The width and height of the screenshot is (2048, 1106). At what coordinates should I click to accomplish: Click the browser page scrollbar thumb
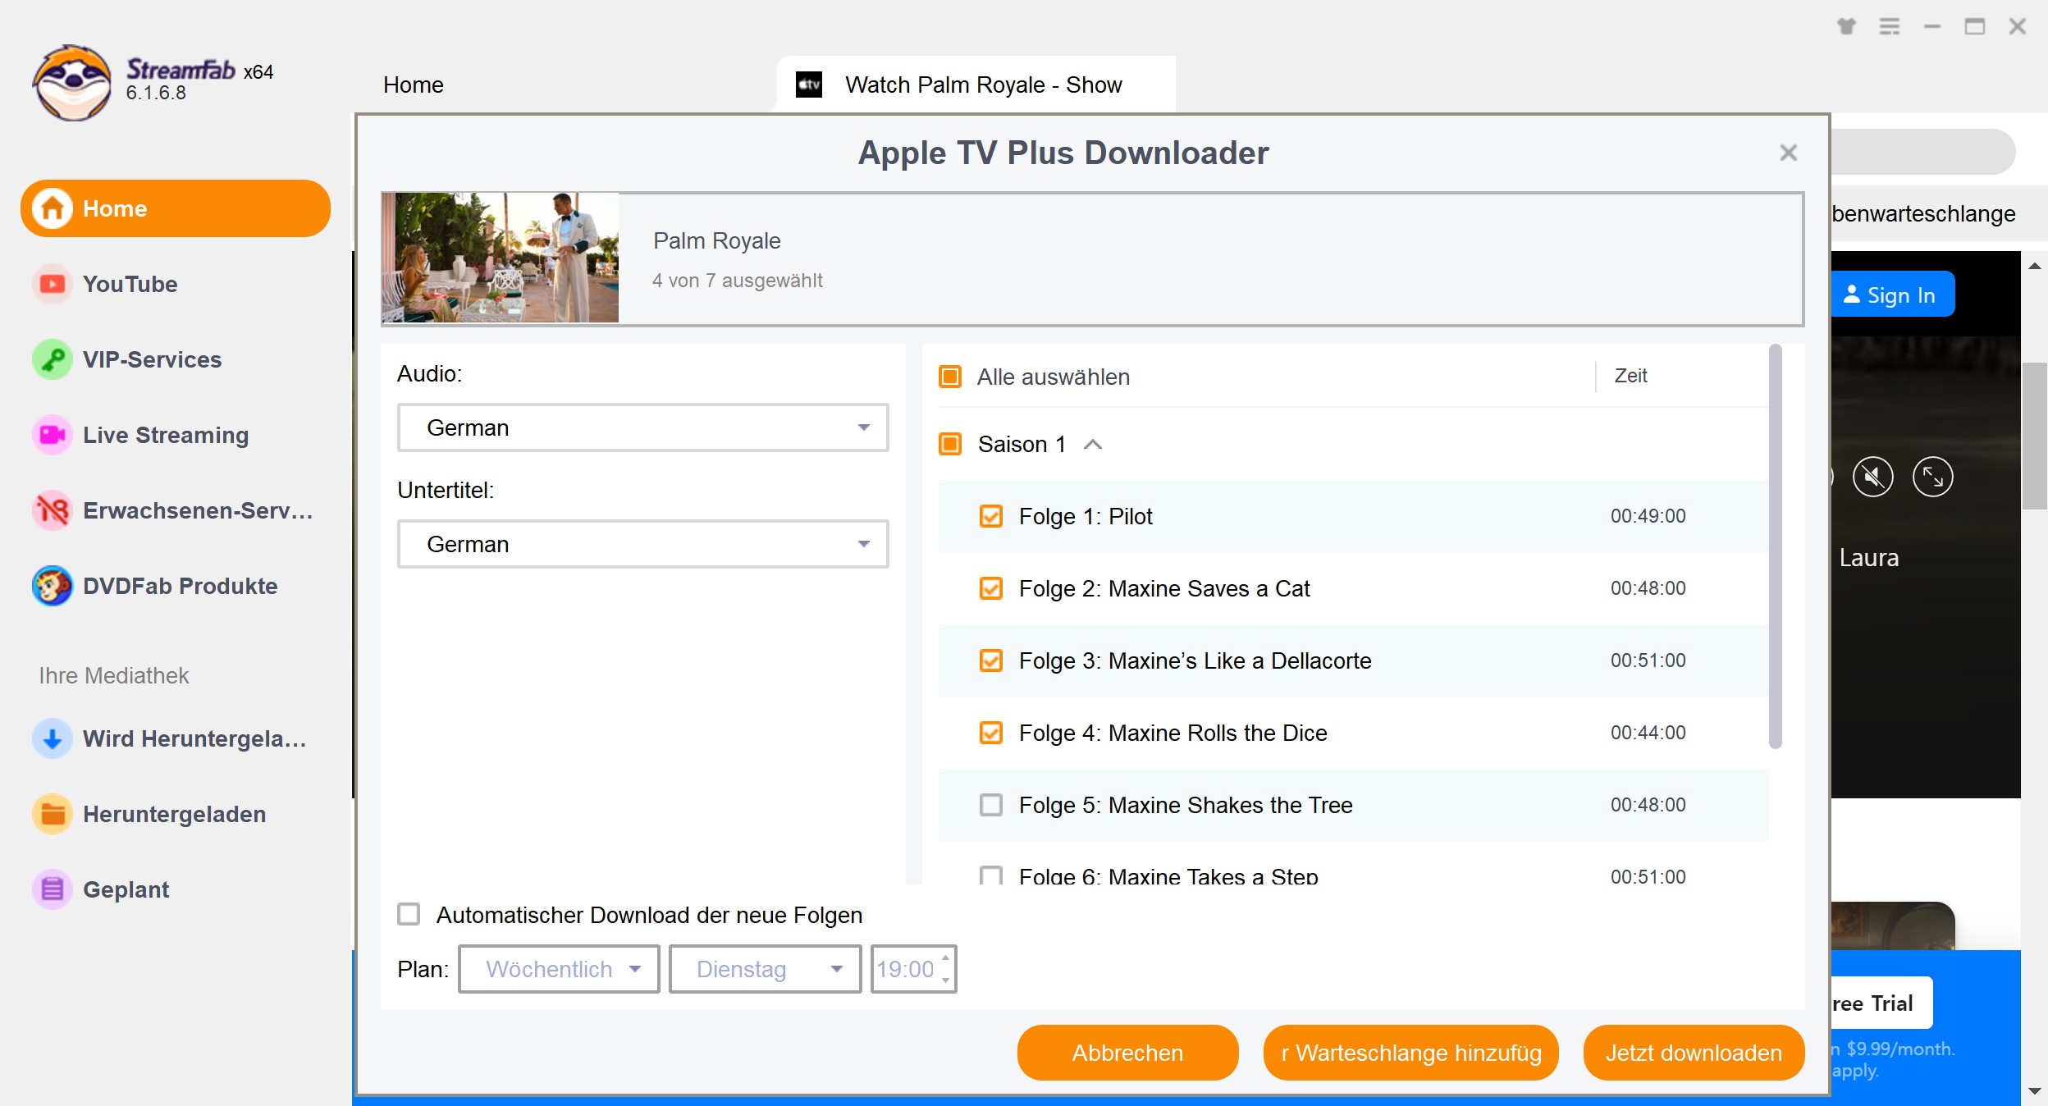[x=2034, y=436]
